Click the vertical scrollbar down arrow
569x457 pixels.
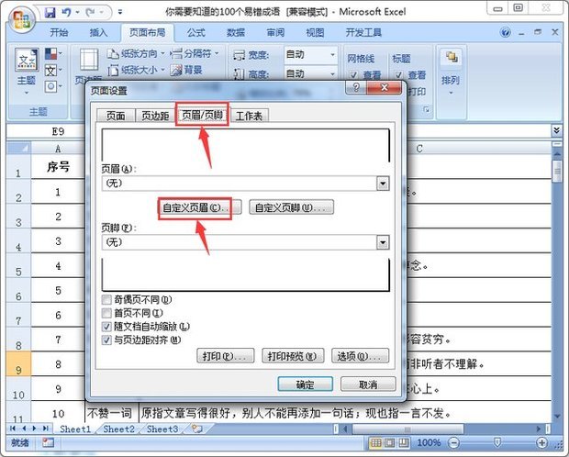[557, 417]
